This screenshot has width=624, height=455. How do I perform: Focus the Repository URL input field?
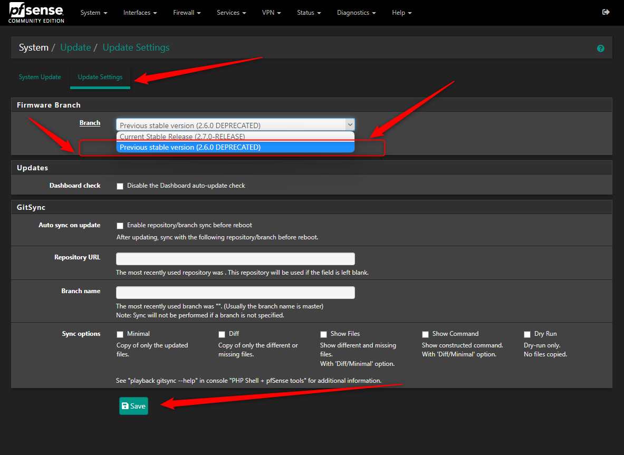(x=235, y=258)
